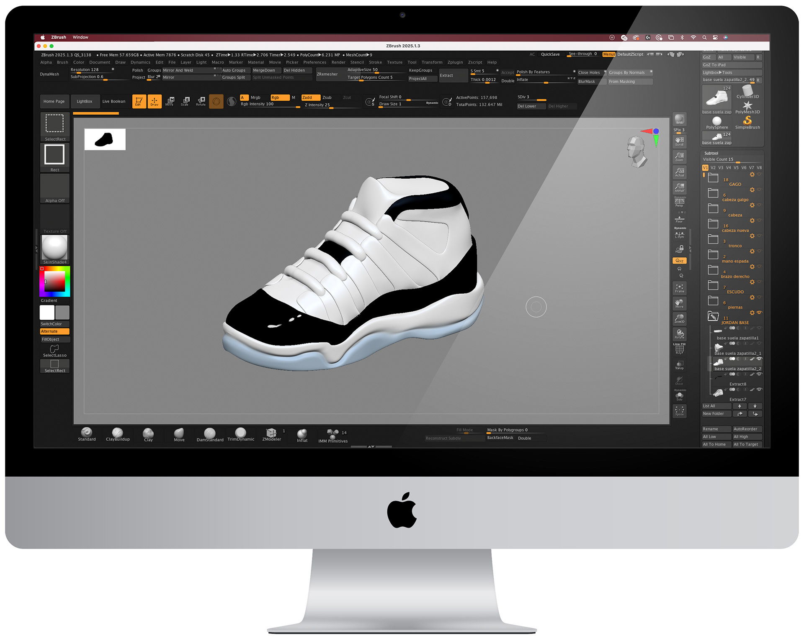Click the Xpose icon
The width and height of the screenshot is (804, 641).
click(x=679, y=411)
